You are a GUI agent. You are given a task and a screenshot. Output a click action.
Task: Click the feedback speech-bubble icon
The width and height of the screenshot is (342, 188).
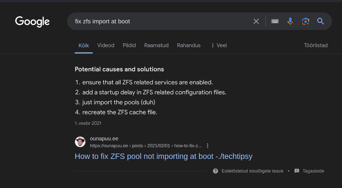tap(297, 171)
